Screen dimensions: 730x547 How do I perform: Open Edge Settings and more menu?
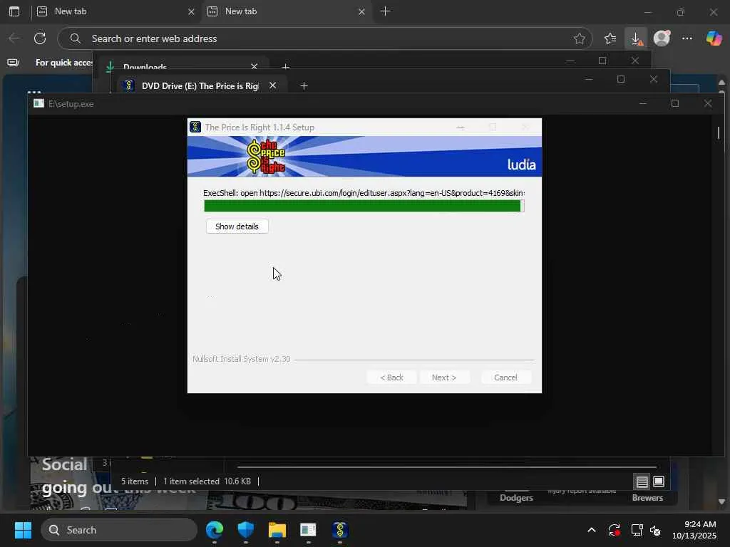coord(687,38)
